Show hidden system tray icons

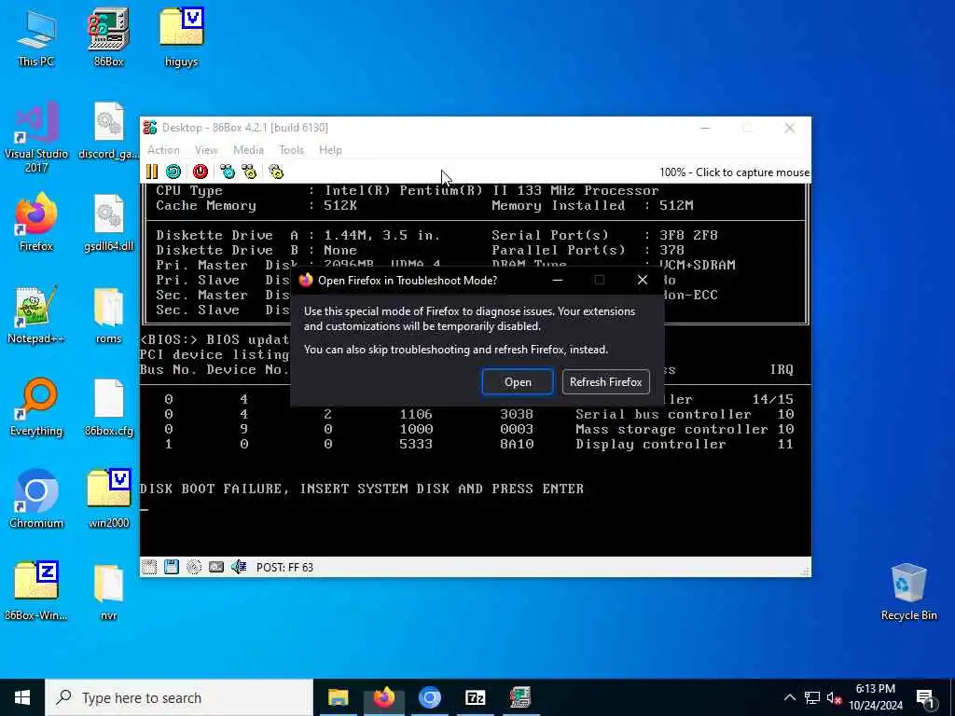[789, 697]
